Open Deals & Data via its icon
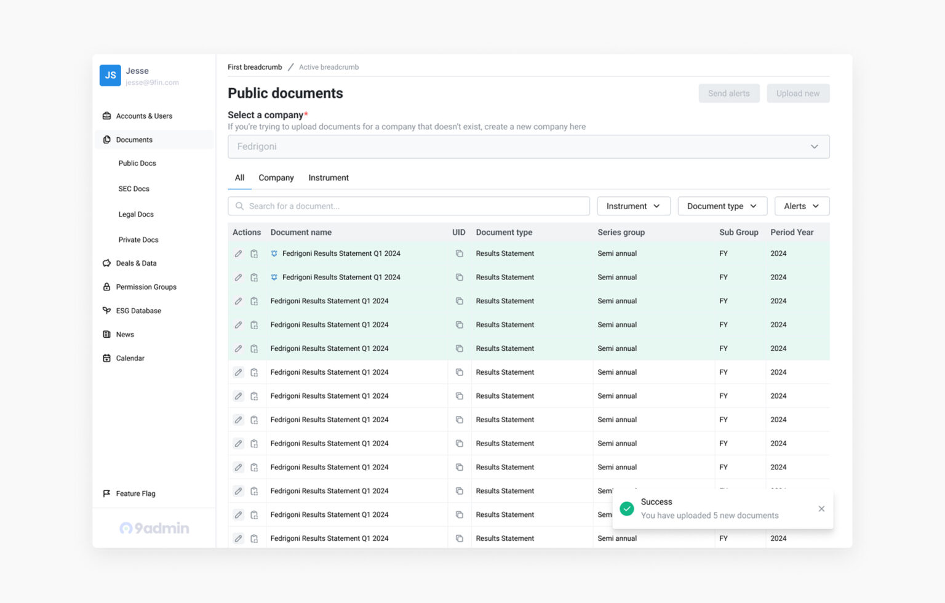Screen dimensions: 945x603 click(106, 263)
